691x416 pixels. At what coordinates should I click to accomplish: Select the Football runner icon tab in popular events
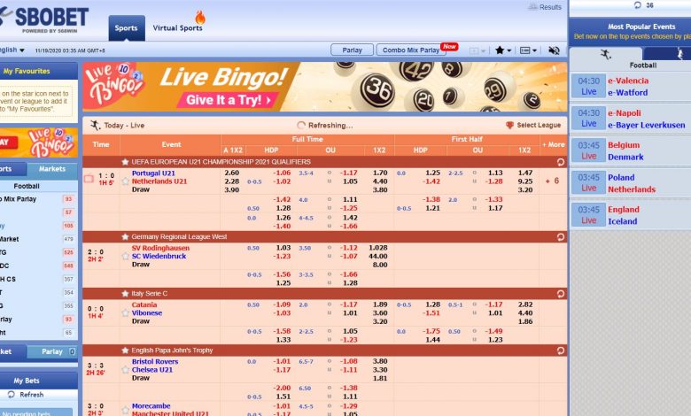[x=606, y=54]
